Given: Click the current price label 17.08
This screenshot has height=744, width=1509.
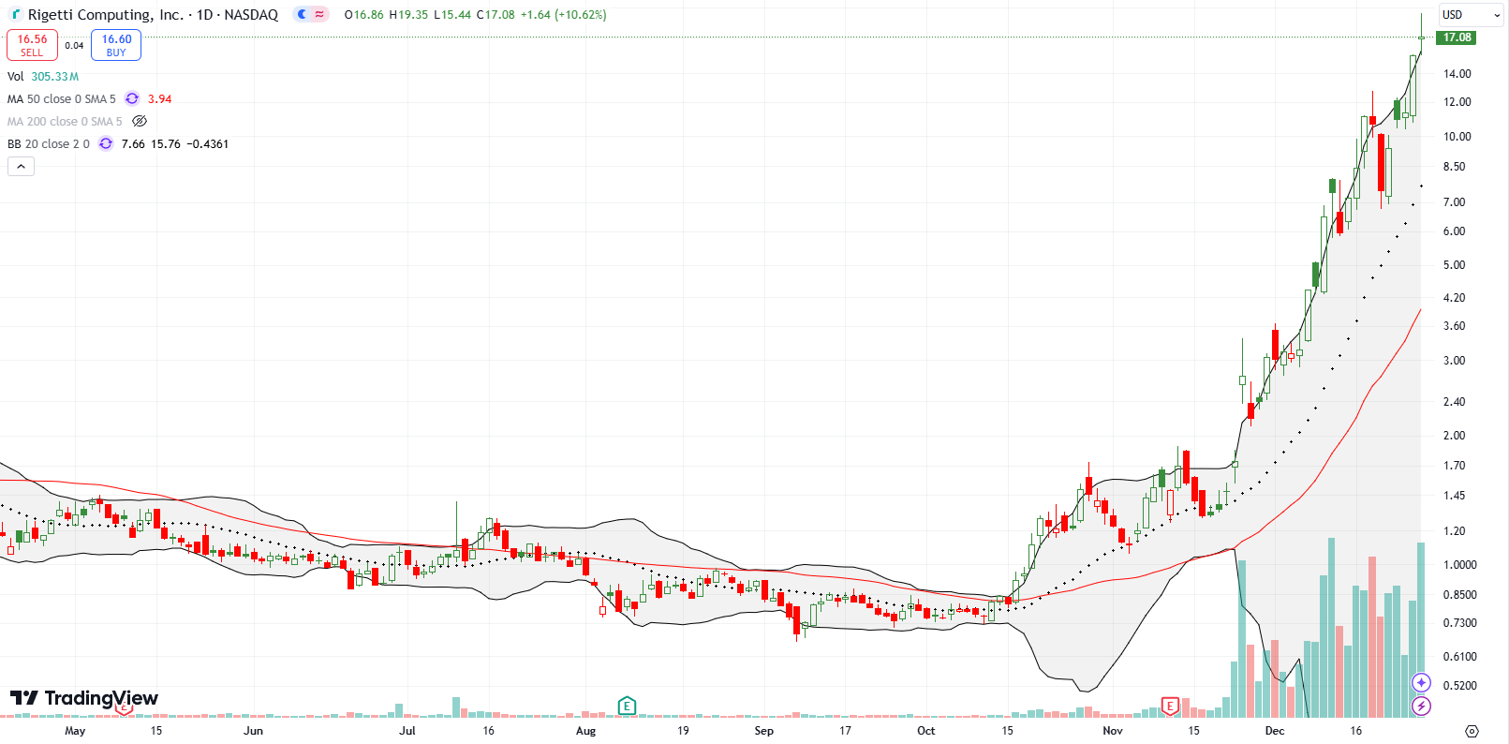Looking at the screenshot, I should [1457, 37].
